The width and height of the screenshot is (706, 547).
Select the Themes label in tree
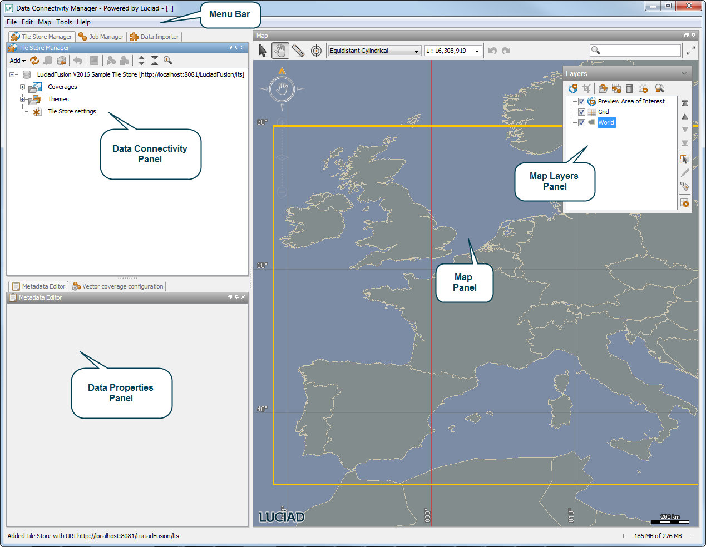click(x=58, y=99)
